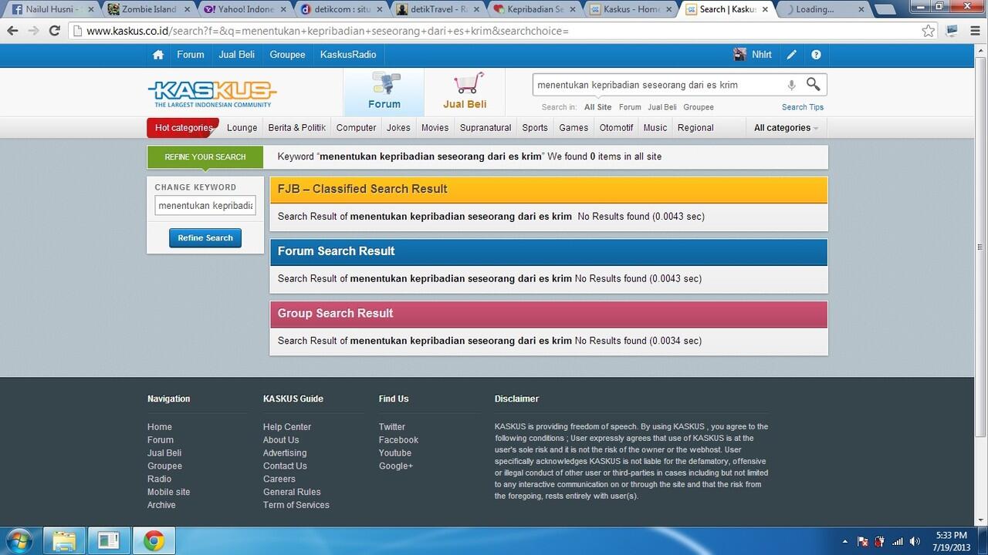Viewport: 988px width, 555px height.
Task: Click Mobile site footer link
Action: pyautogui.click(x=168, y=492)
